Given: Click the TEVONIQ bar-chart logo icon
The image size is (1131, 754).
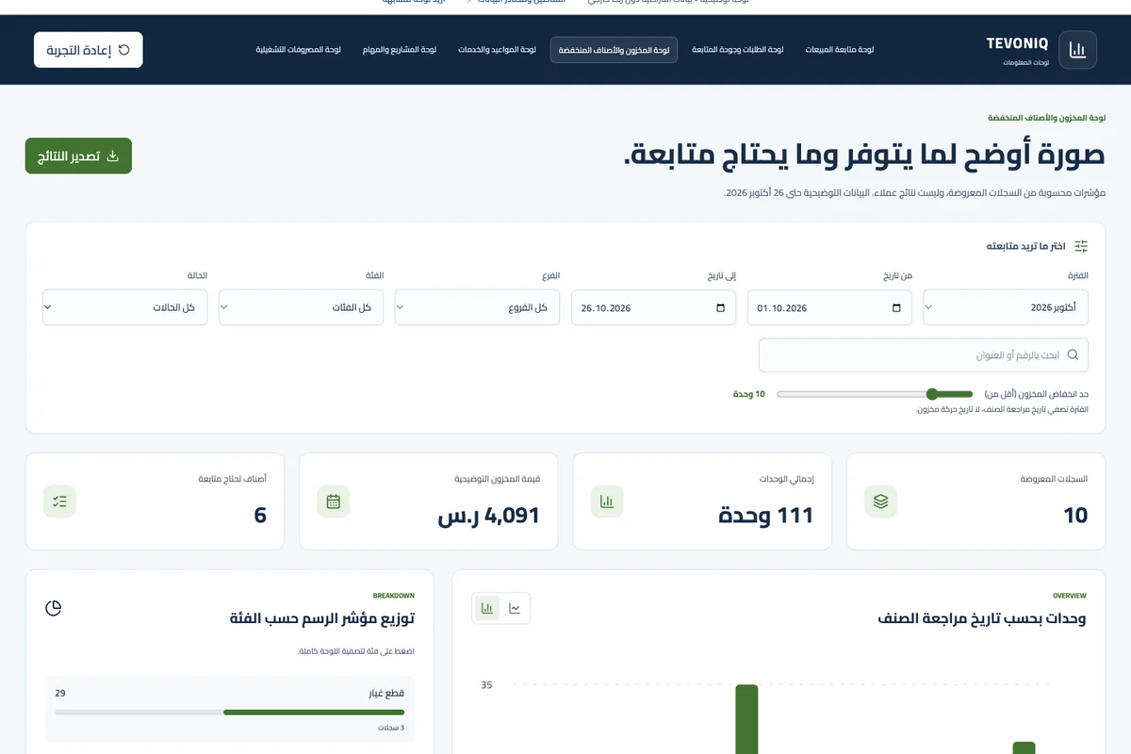Looking at the screenshot, I should [1078, 50].
